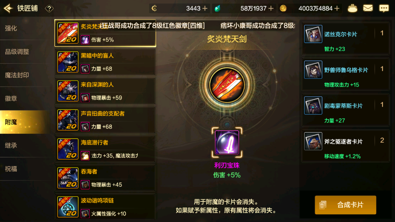395x222 pixels.
Task: Open the mail envelope icon
Action: (x=368, y=8)
